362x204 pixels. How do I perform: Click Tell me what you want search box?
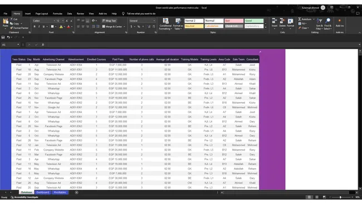(141, 13)
